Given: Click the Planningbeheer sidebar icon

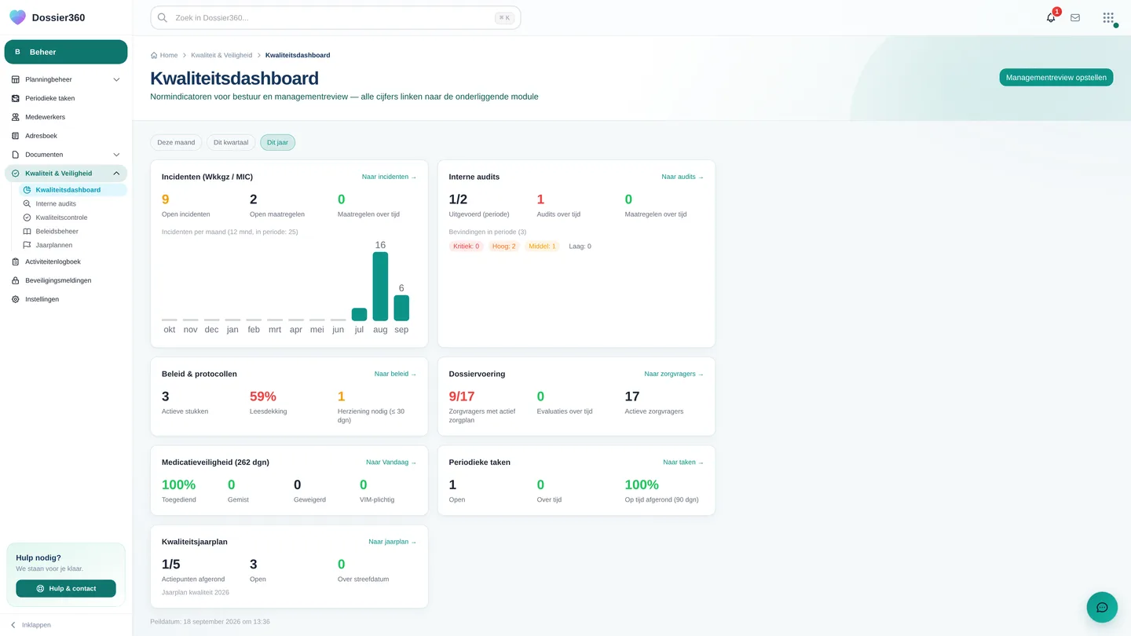Looking at the screenshot, I should coord(16,79).
